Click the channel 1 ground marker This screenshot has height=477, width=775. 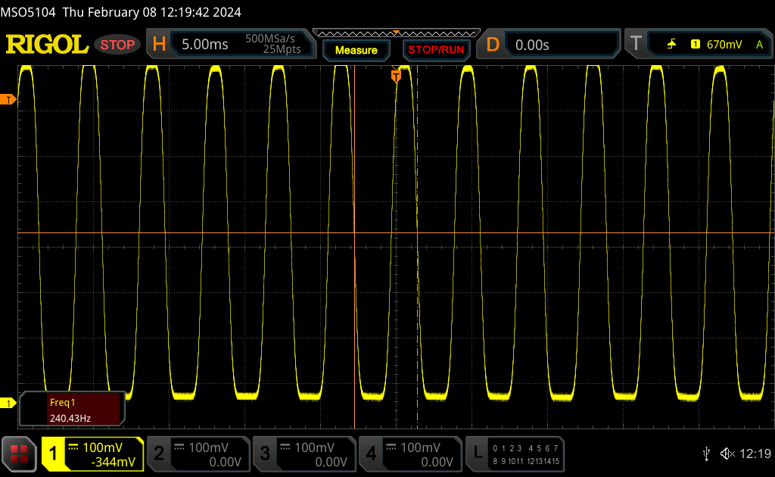[8, 404]
